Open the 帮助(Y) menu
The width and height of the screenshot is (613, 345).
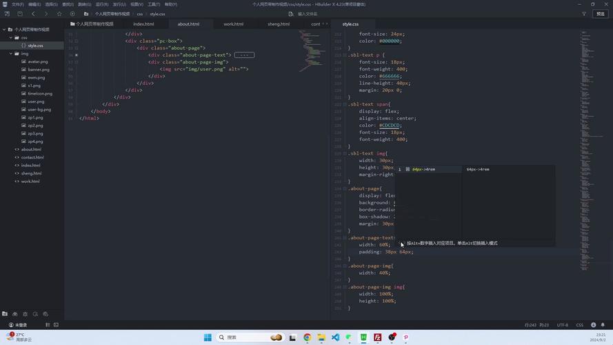[171, 4]
